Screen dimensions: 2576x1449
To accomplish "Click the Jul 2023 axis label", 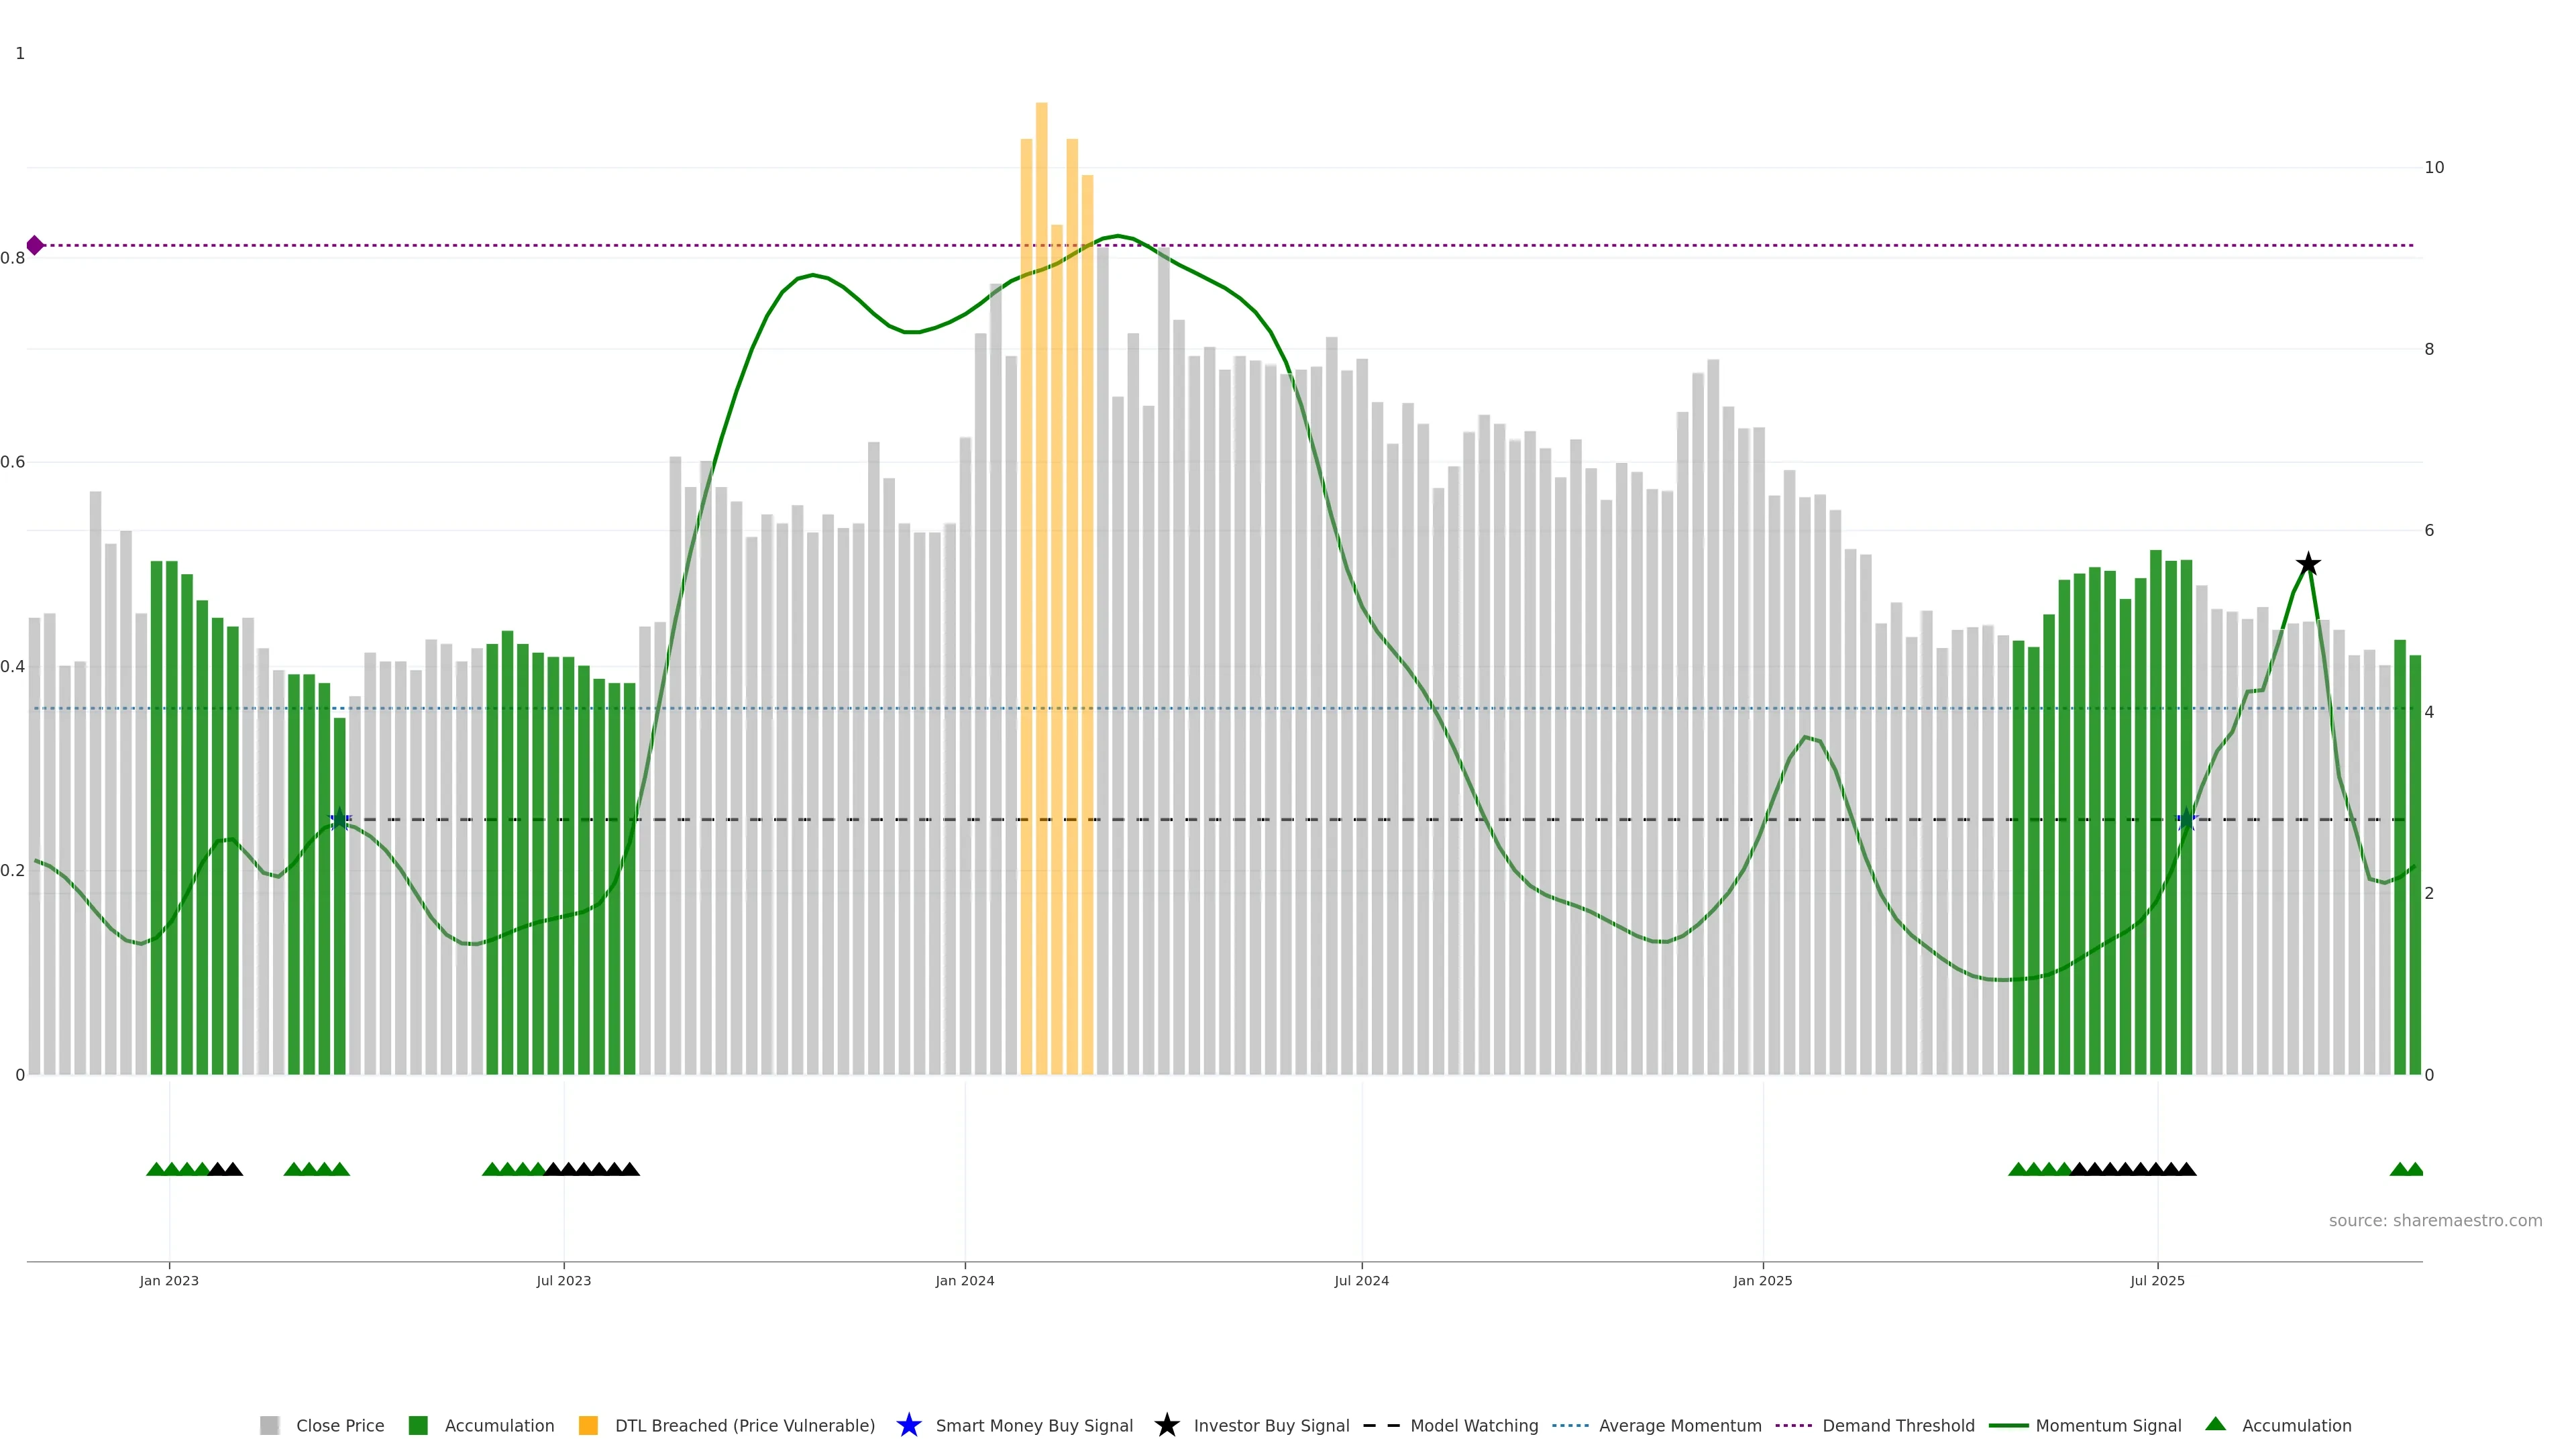I will pyautogui.click(x=563, y=1280).
